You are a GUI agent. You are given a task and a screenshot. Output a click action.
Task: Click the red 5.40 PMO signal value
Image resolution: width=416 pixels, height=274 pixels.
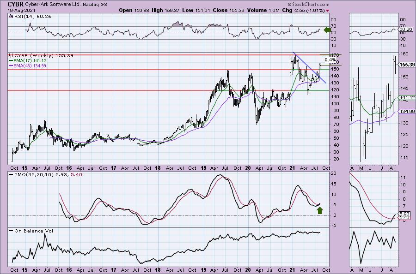77,175
